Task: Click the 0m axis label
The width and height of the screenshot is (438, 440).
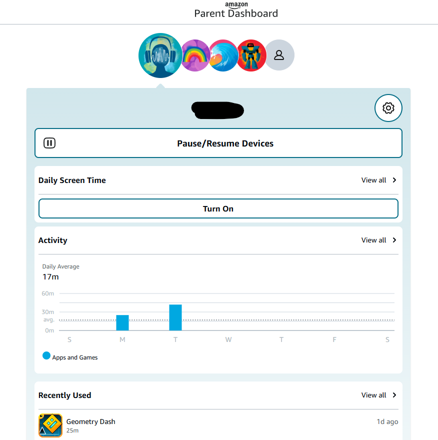Action: pos(49,330)
